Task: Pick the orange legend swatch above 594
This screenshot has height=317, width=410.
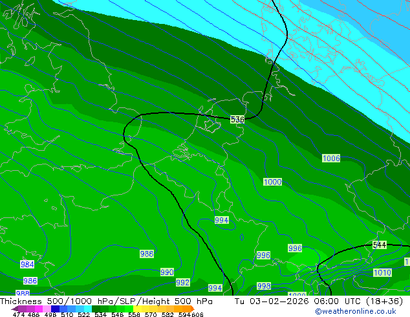Action: coord(186,309)
